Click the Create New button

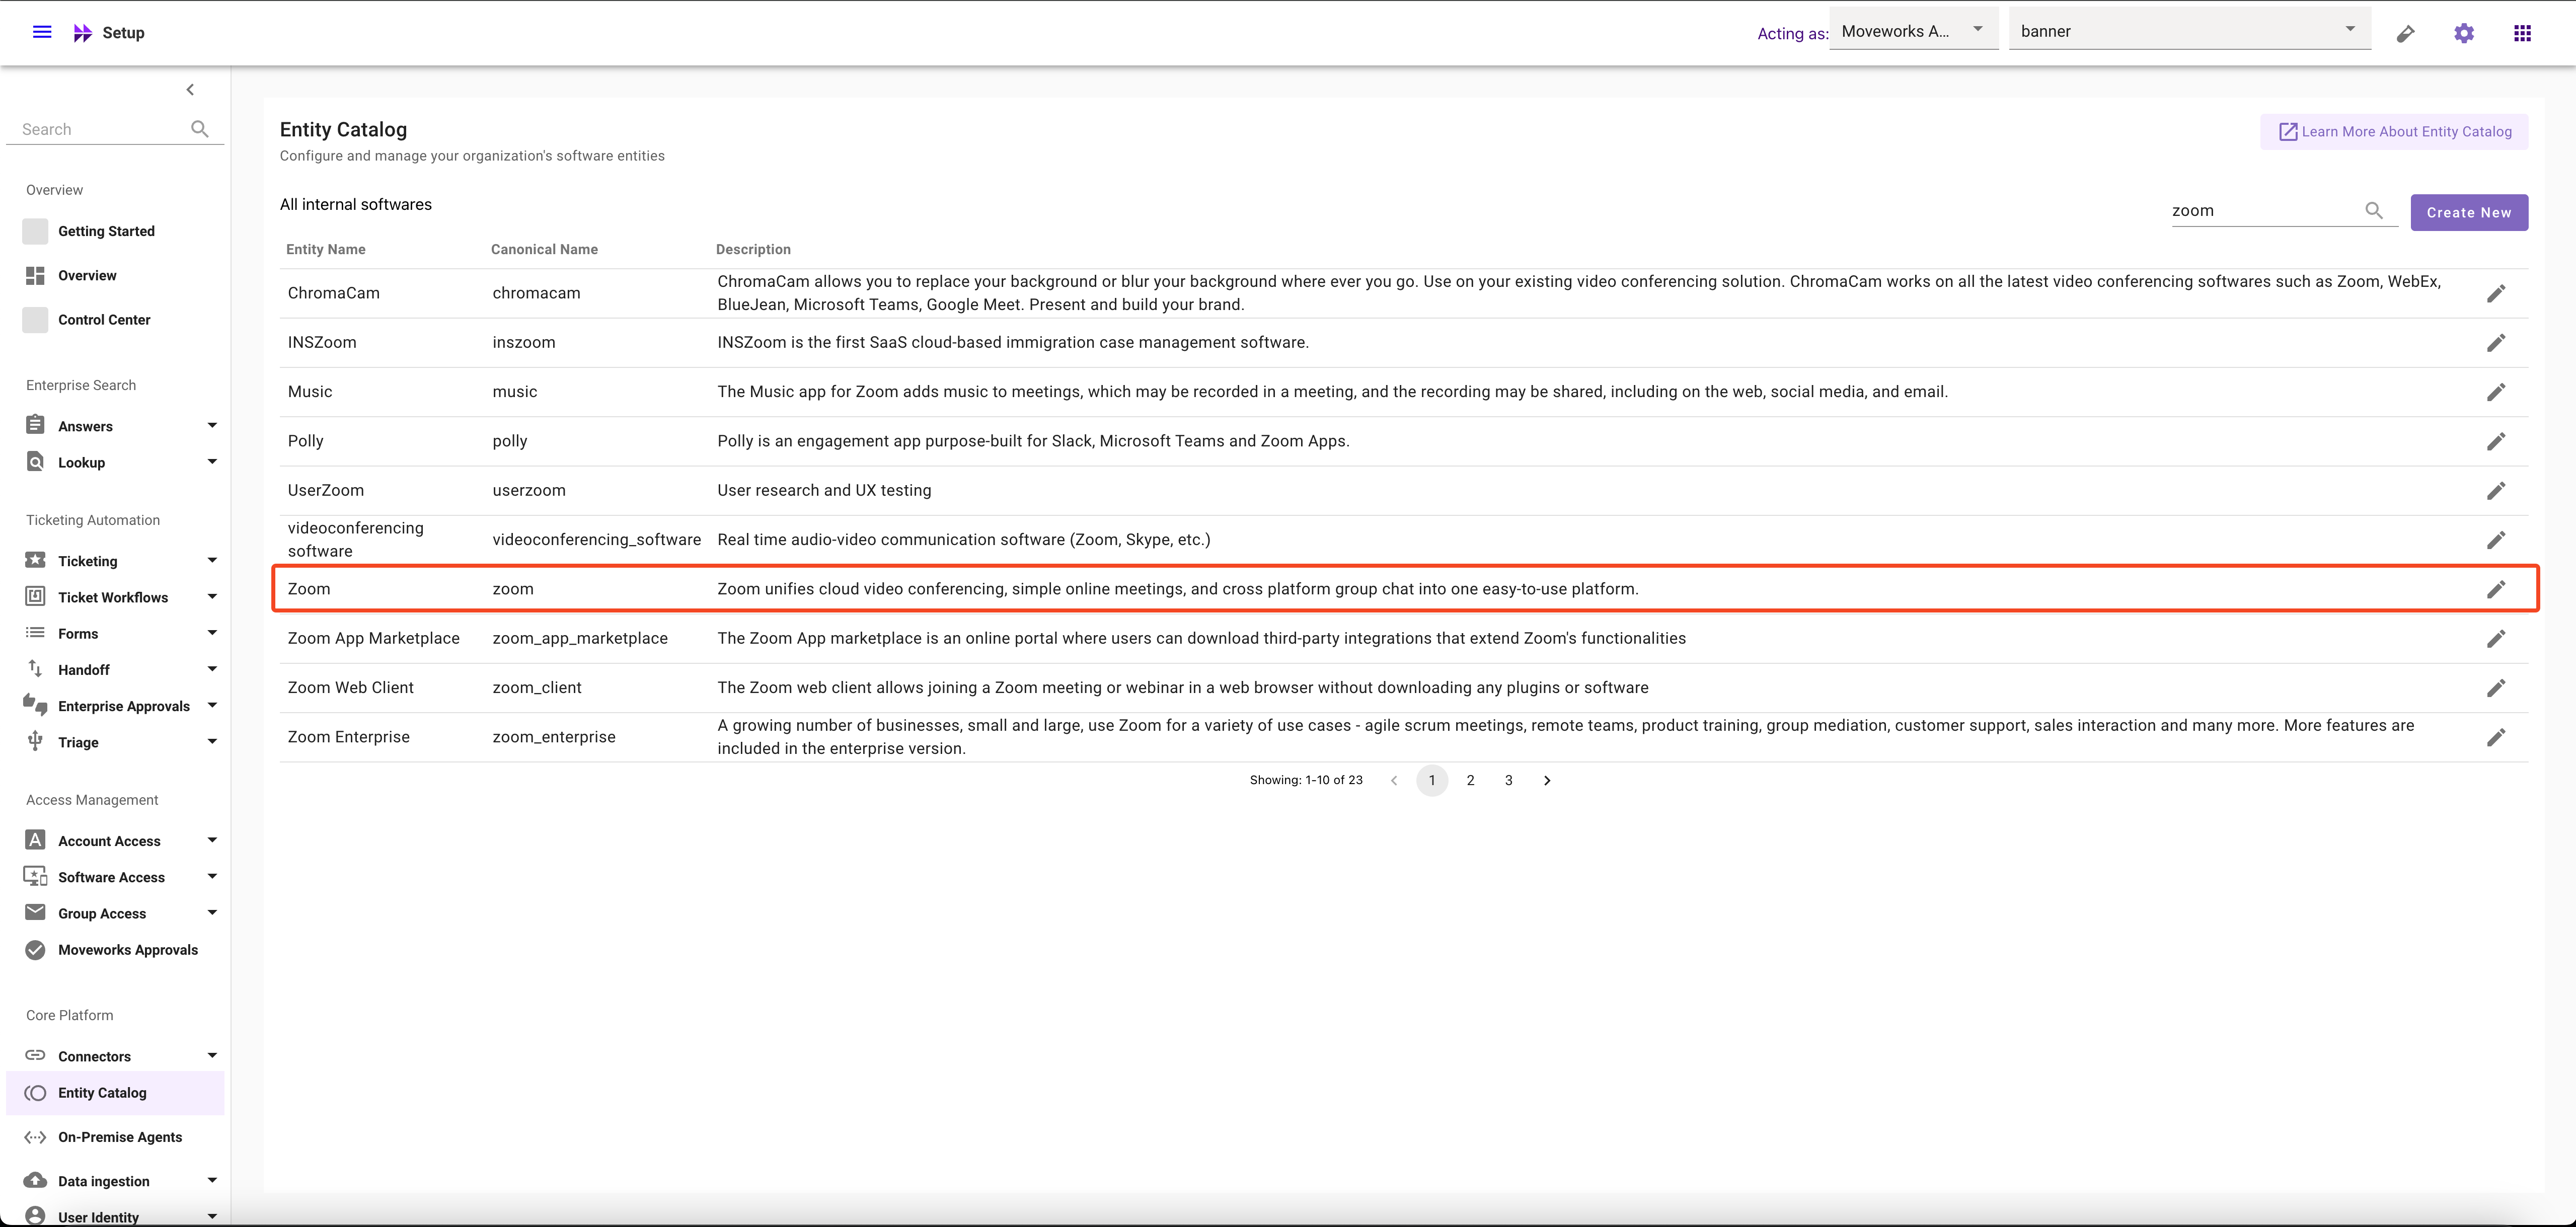coord(2468,212)
